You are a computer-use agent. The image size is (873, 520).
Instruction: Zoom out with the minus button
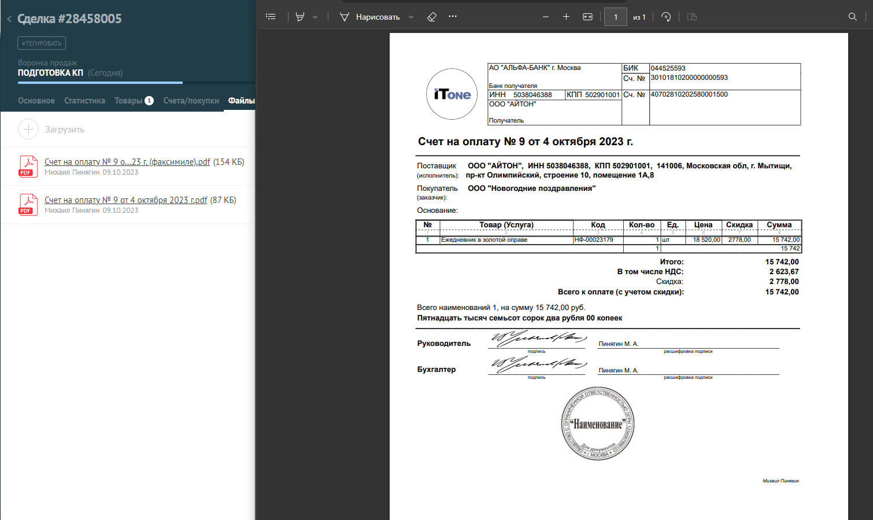pos(545,17)
